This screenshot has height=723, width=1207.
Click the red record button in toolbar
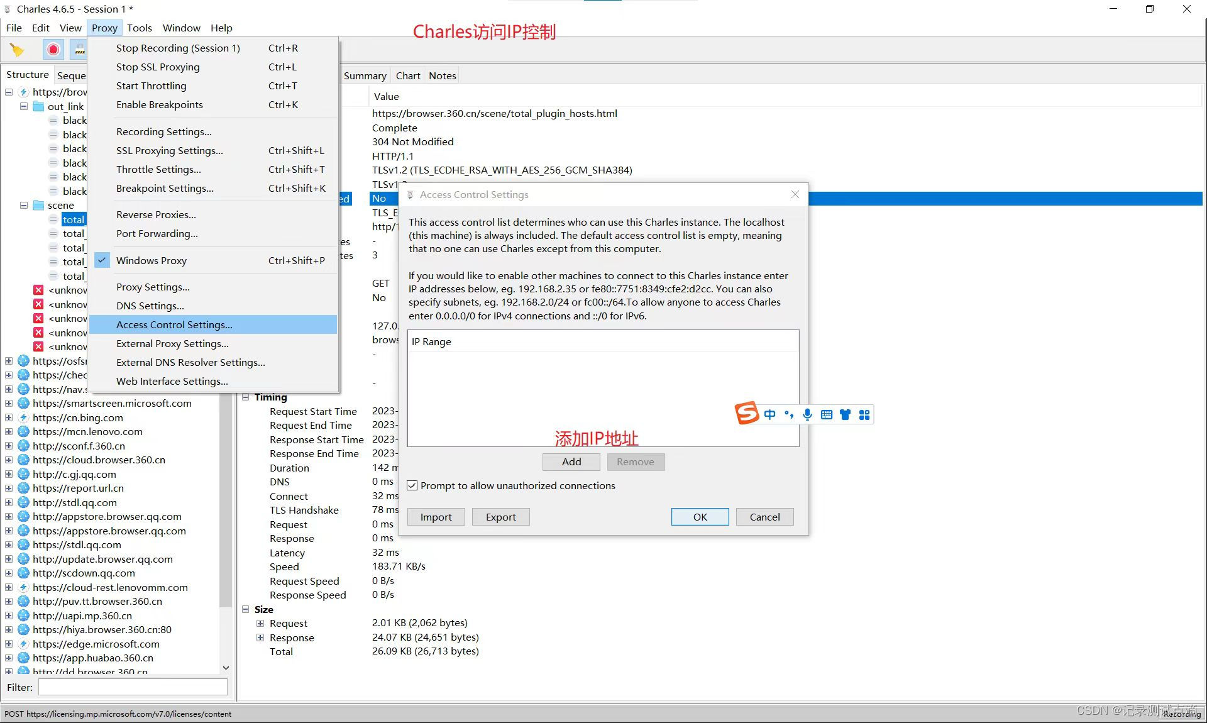pos(53,49)
